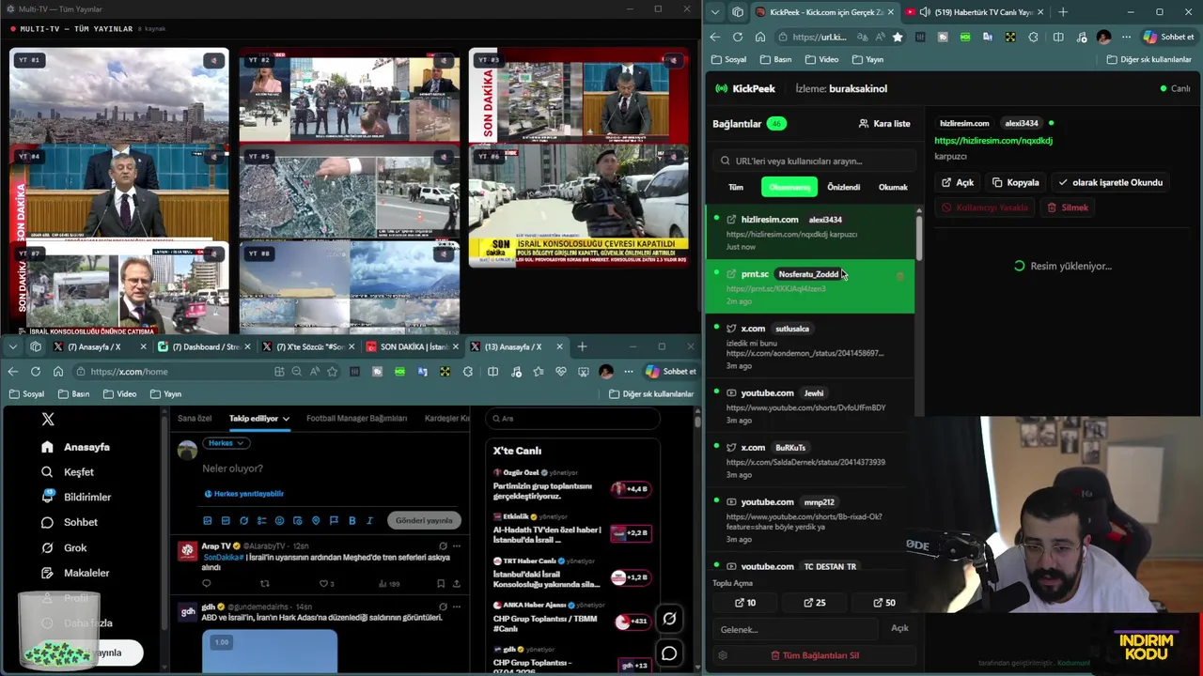Image resolution: width=1203 pixels, height=676 pixels.
Task: Select YT #6 stream thumbnail in Multi-TV
Action: [x=578, y=206]
